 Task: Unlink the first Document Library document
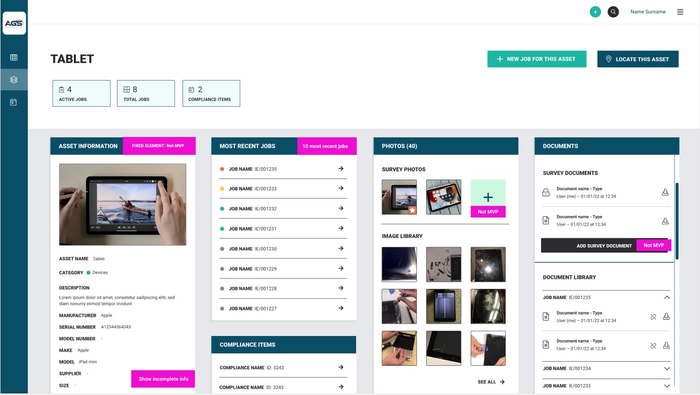[653, 317]
